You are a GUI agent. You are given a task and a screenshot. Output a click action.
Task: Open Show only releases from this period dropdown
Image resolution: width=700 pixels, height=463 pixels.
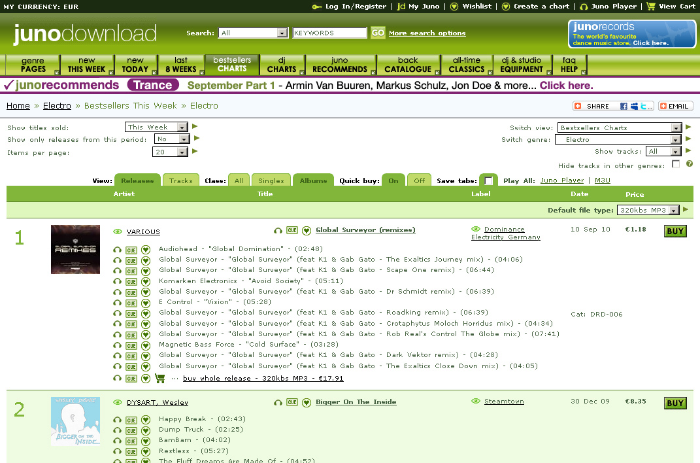pos(172,139)
